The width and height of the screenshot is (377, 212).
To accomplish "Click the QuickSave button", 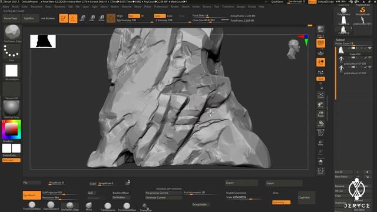I will 277,2.
